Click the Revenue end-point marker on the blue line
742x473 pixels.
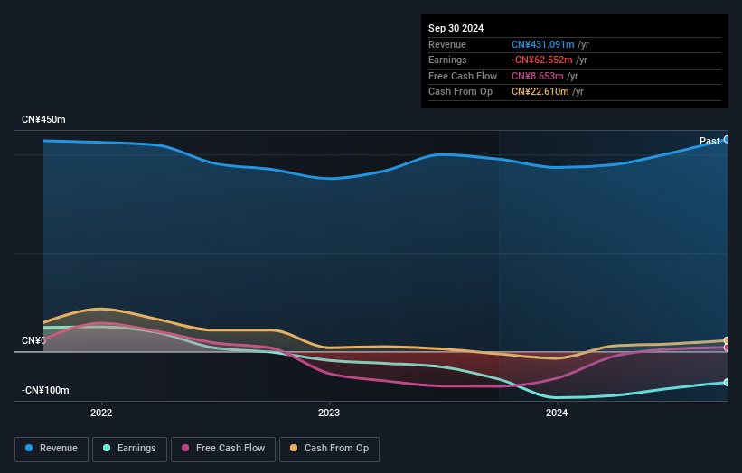727,139
